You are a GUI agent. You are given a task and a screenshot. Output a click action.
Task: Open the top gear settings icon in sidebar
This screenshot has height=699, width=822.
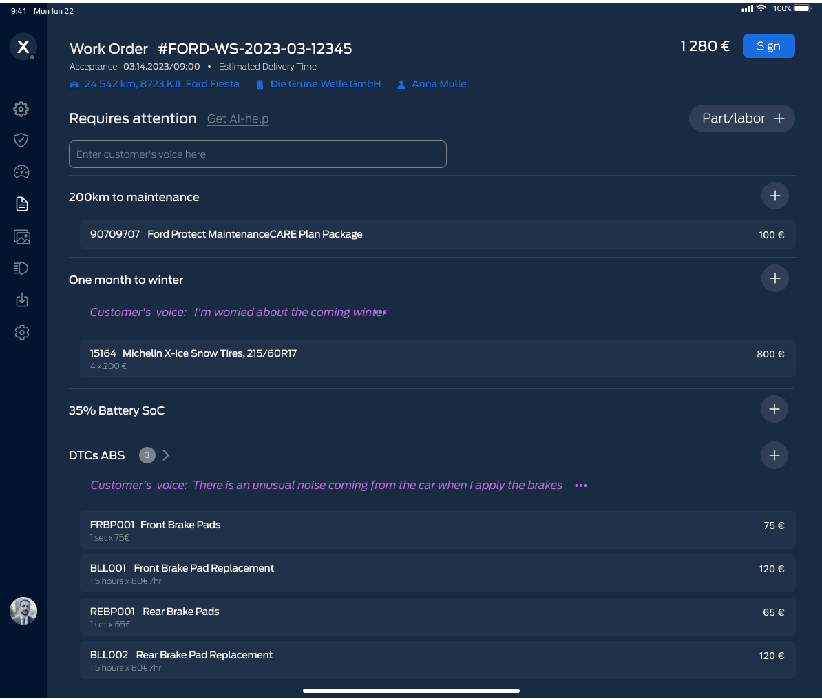(x=21, y=109)
